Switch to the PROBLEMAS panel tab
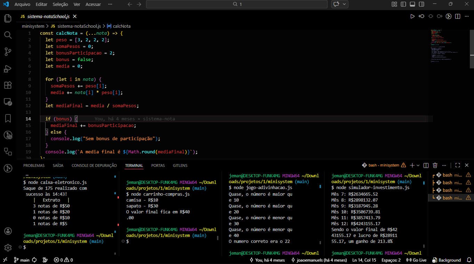This screenshot has width=474, height=264. point(34,165)
